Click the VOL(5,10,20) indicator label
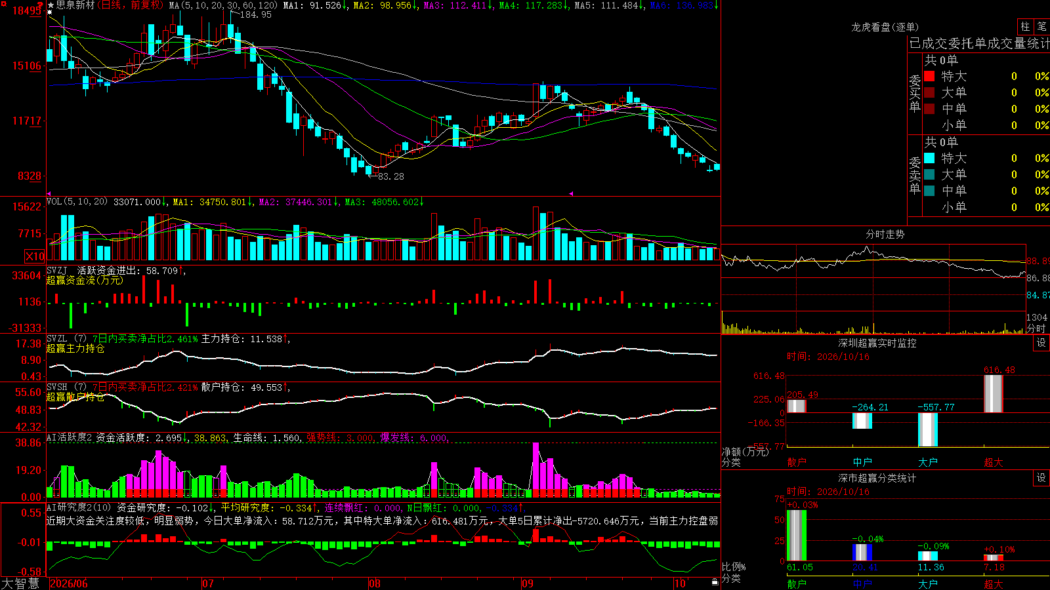The width and height of the screenshot is (1050, 590). click(77, 201)
